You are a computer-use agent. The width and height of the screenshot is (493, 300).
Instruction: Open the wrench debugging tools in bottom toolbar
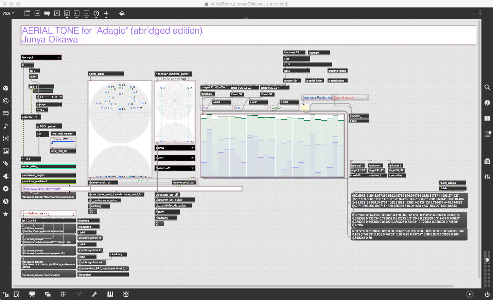tap(95, 294)
